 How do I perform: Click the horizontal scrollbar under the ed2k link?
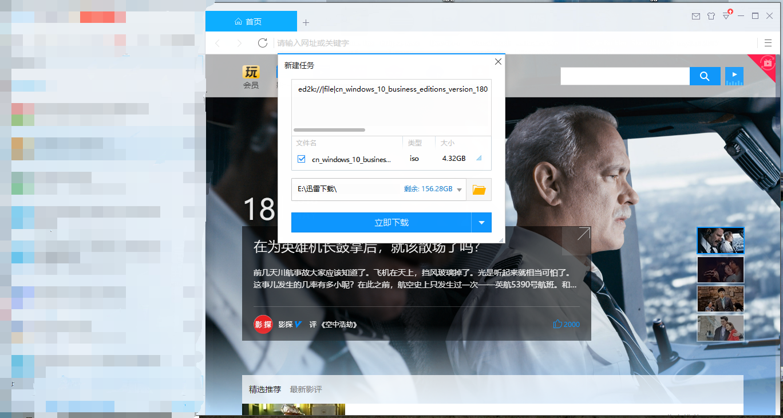[329, 130]
